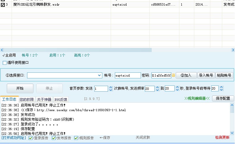235x144 pixels.
Task: Increase 发送频率 minimum value up arrow
Action: point(157,87)
